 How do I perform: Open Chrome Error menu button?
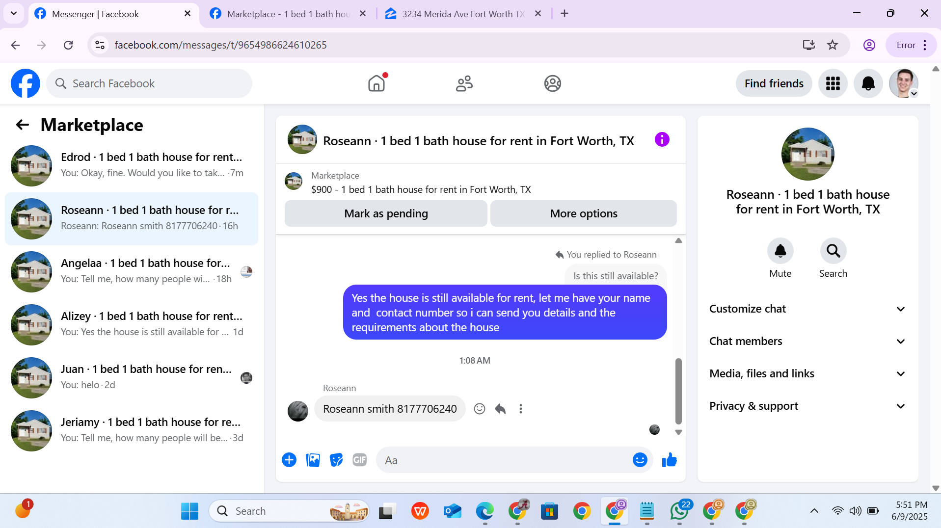[911, 45]
